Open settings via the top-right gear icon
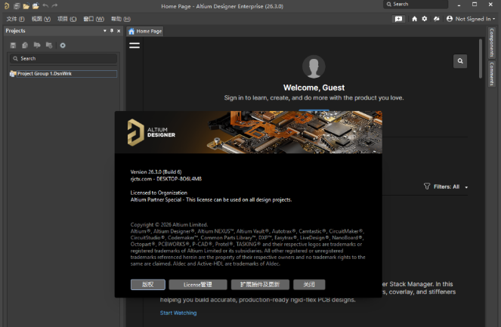Screen dimensions: 501x327 tap(425, 18)
